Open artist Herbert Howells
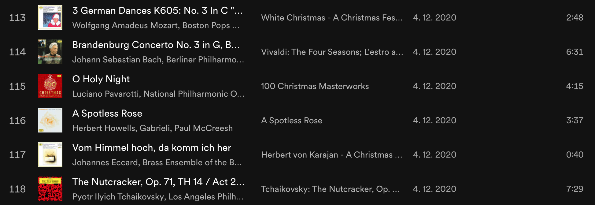This screenshot has height=205, width=595. (x=104, y=128)
